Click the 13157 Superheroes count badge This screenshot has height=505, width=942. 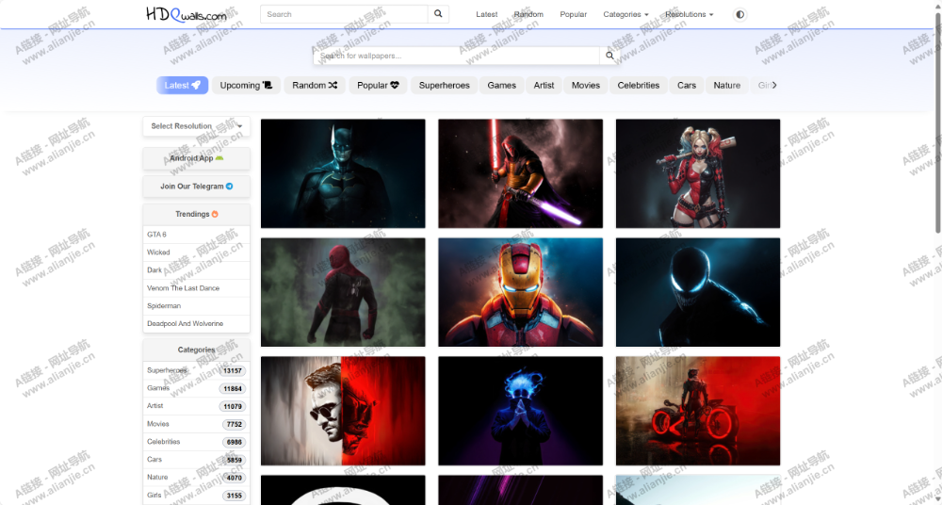(x=233, y=371)
